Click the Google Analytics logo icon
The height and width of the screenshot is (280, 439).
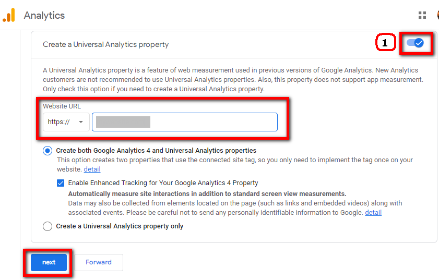pos(9,15)
